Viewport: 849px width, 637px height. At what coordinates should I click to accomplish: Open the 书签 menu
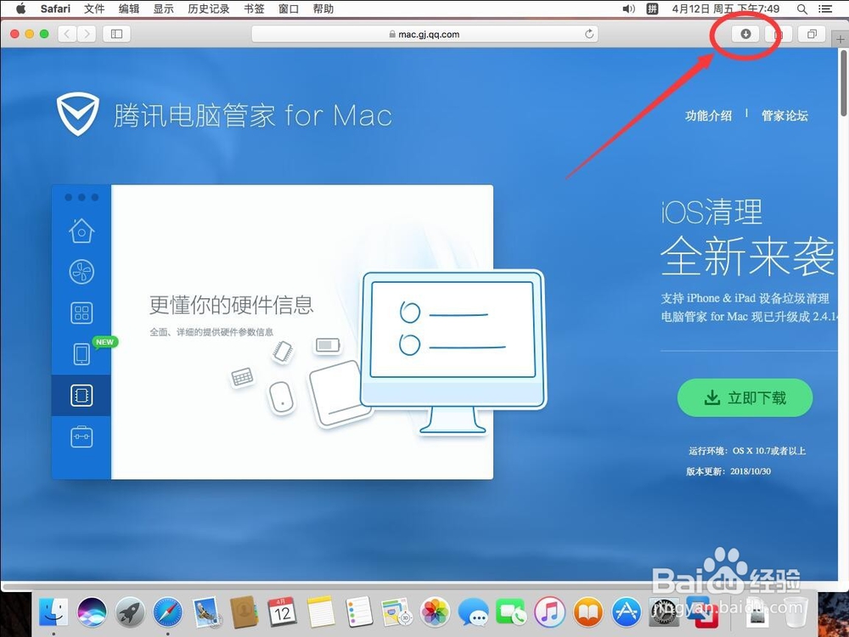pyautogui.click(x=254, y=8)
